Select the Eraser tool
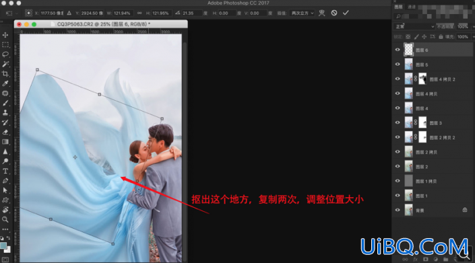475x263 pixels. click(x=5, y=132)
